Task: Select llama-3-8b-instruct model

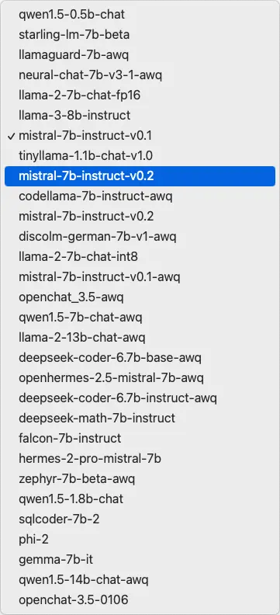Action: click(140, 116)
